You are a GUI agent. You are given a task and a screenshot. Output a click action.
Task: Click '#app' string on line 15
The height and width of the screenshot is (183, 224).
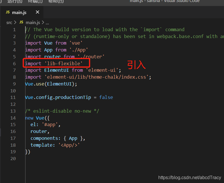click(50, 125)
